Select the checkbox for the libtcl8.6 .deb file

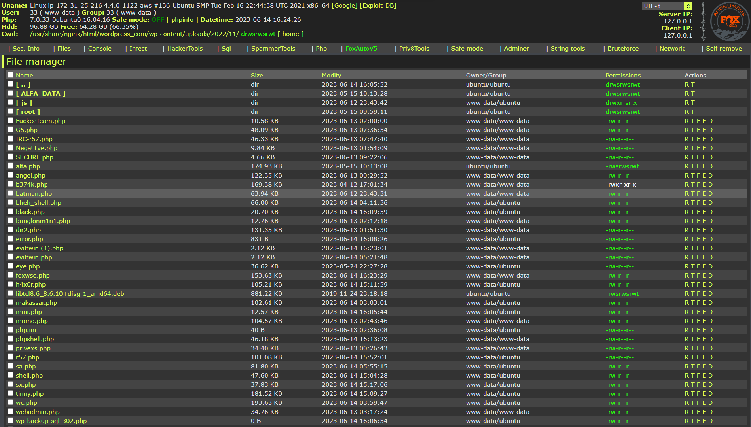click(x=11, y=293)
